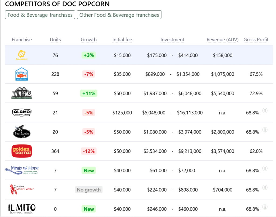276x217 pixels.
Task: Click the +3% growth badge
Action: 89,55
